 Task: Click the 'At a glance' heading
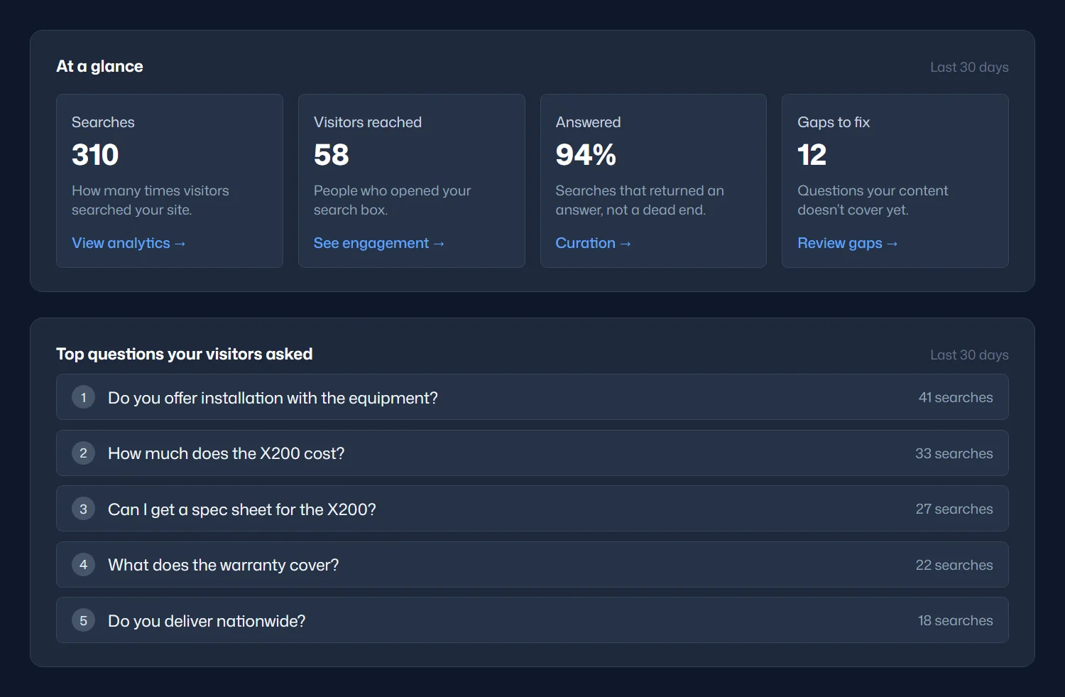point(99,66)
